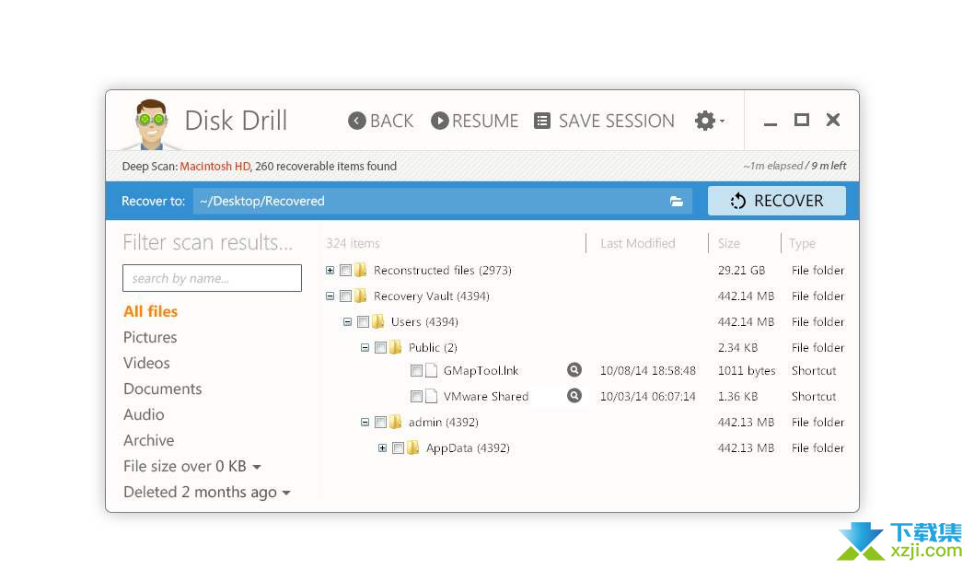
Task: Select the VMware Shared file name
Action: pyautogui.click(x=486, y=396)
